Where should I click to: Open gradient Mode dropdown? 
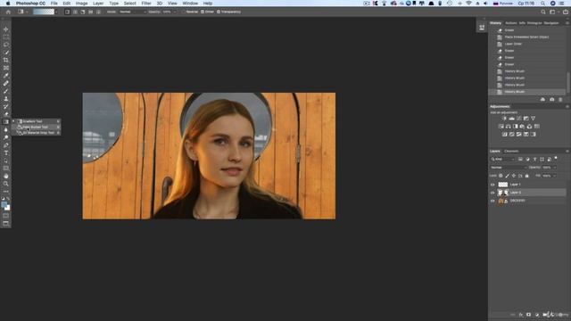pos(132,12)
